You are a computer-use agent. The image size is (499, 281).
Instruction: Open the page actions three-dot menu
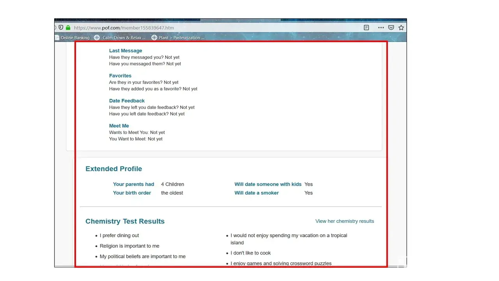coord(381,28)
